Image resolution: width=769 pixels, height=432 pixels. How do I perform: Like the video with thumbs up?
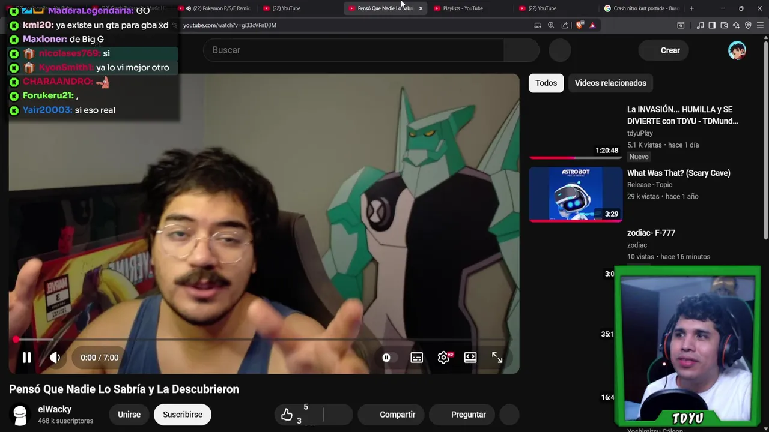coord(287,415)
